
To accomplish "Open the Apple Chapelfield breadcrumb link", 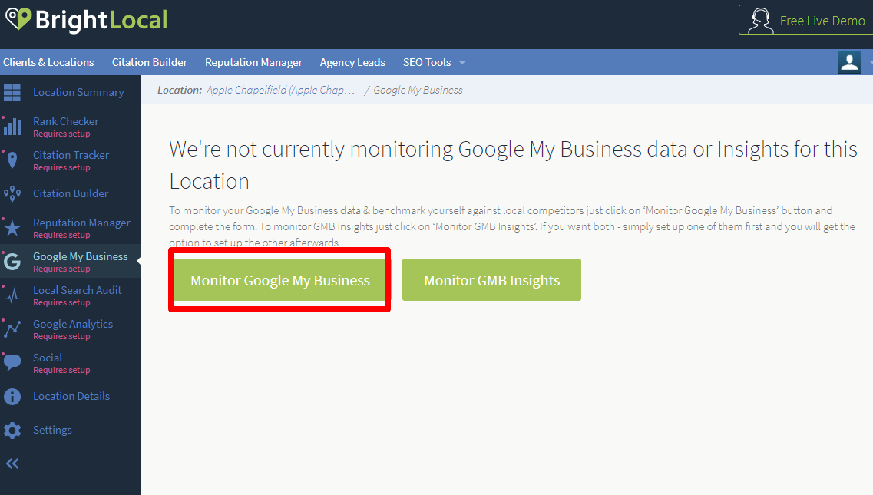I will (x=280, y=91).
